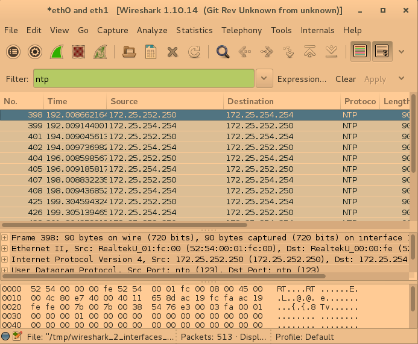The image size is (418, 344).
Task: Toggle packet list colorization
Action: pyautogui.click(x=361, y=52)
